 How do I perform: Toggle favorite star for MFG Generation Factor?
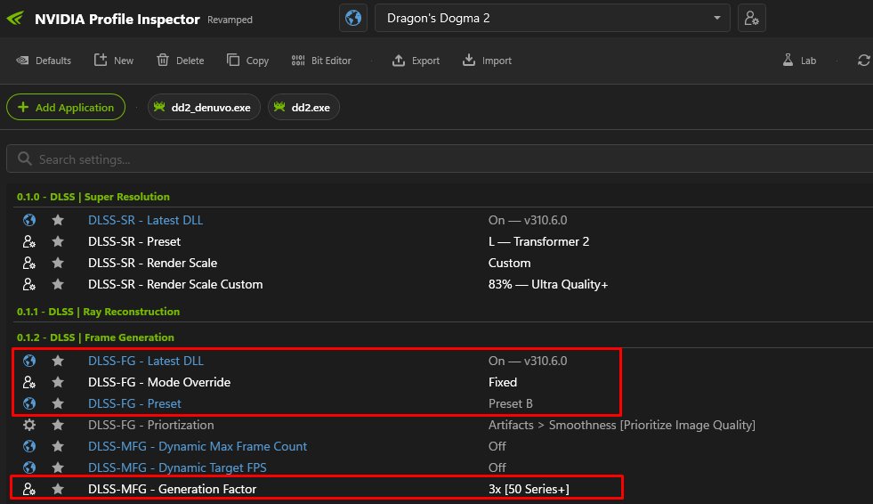[x=58, y=489]
